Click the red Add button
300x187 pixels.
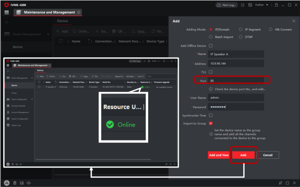click(x=243, y=155)
